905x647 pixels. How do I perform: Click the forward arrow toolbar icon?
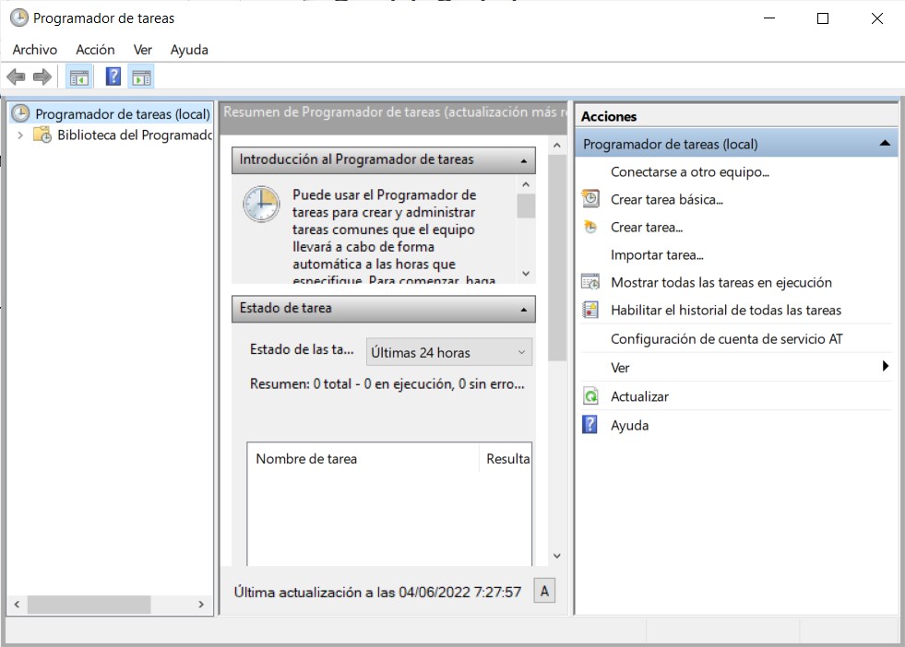[42, 77]
